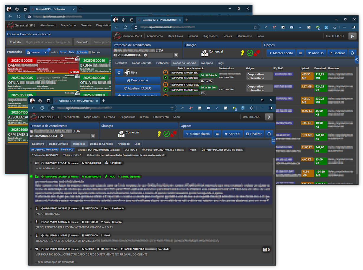Click the image counter badge on MANUTENCAO entry
Image resolution: width=363 pixels, height=270 pixels.
click(266, 250)
